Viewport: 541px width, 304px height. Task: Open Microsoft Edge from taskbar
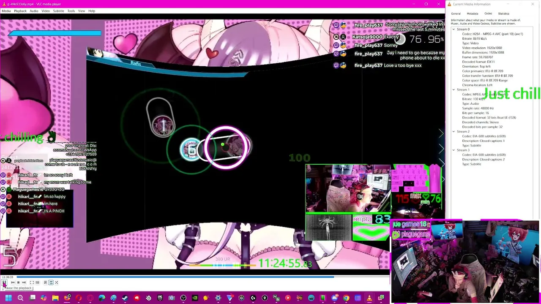coord(102,298)
